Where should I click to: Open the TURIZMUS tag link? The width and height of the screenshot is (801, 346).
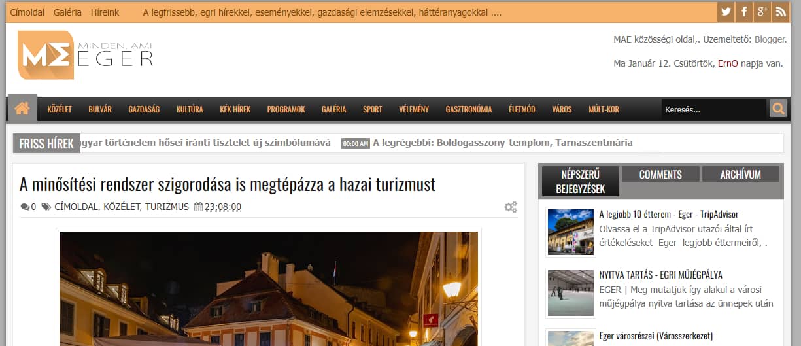[x=167, y=207]
